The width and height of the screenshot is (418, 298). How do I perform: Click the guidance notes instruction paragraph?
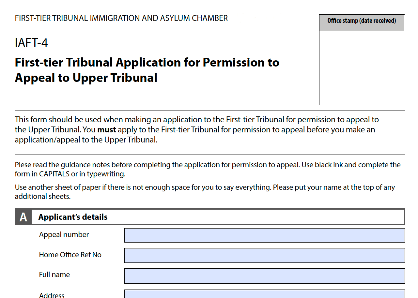[x=208, y=170]
